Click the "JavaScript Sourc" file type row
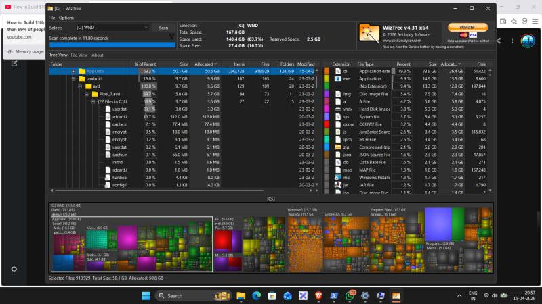 [375, 132]
